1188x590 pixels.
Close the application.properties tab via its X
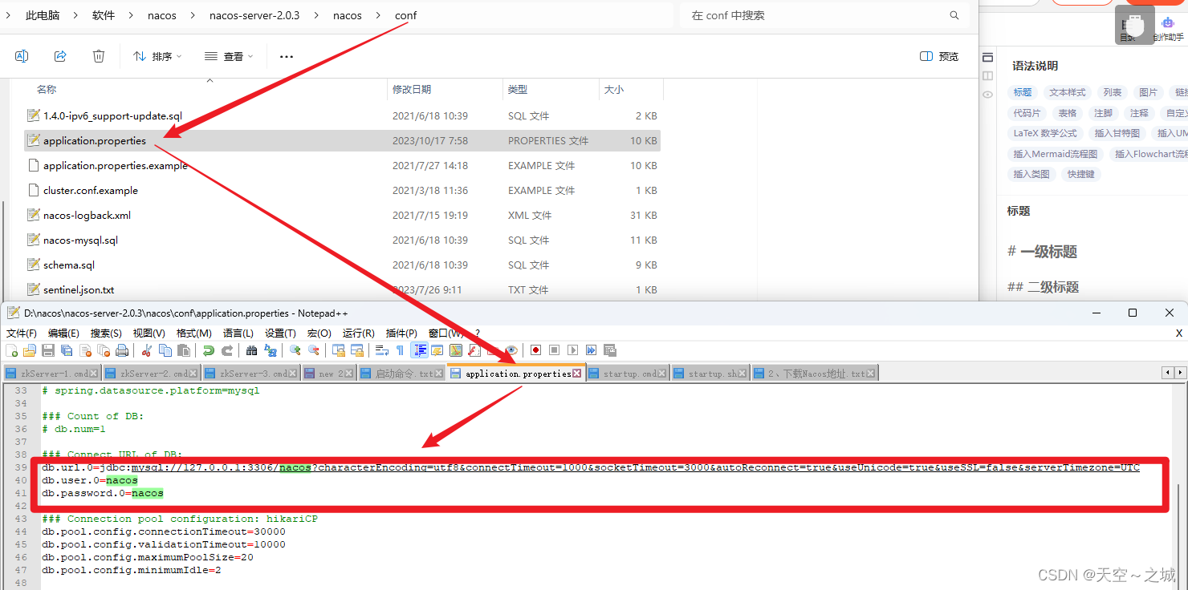pos(576,374)
